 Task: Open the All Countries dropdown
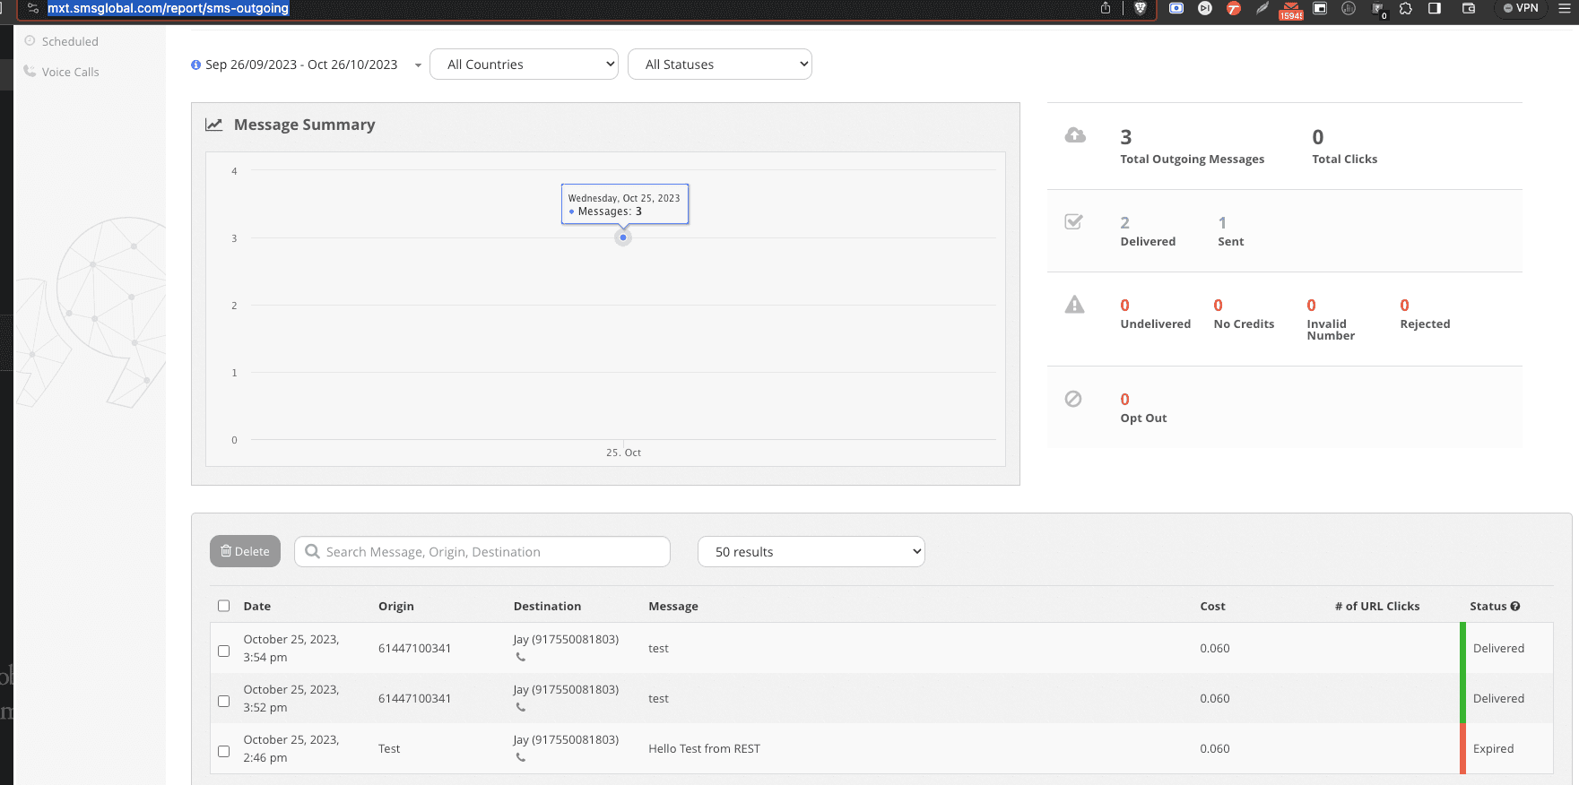coord(524,65)
